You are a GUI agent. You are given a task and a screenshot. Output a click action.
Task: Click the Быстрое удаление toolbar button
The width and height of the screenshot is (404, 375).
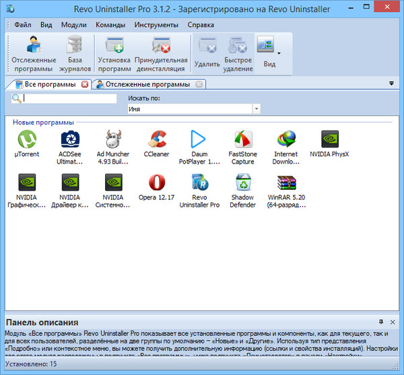pos(238,54)
